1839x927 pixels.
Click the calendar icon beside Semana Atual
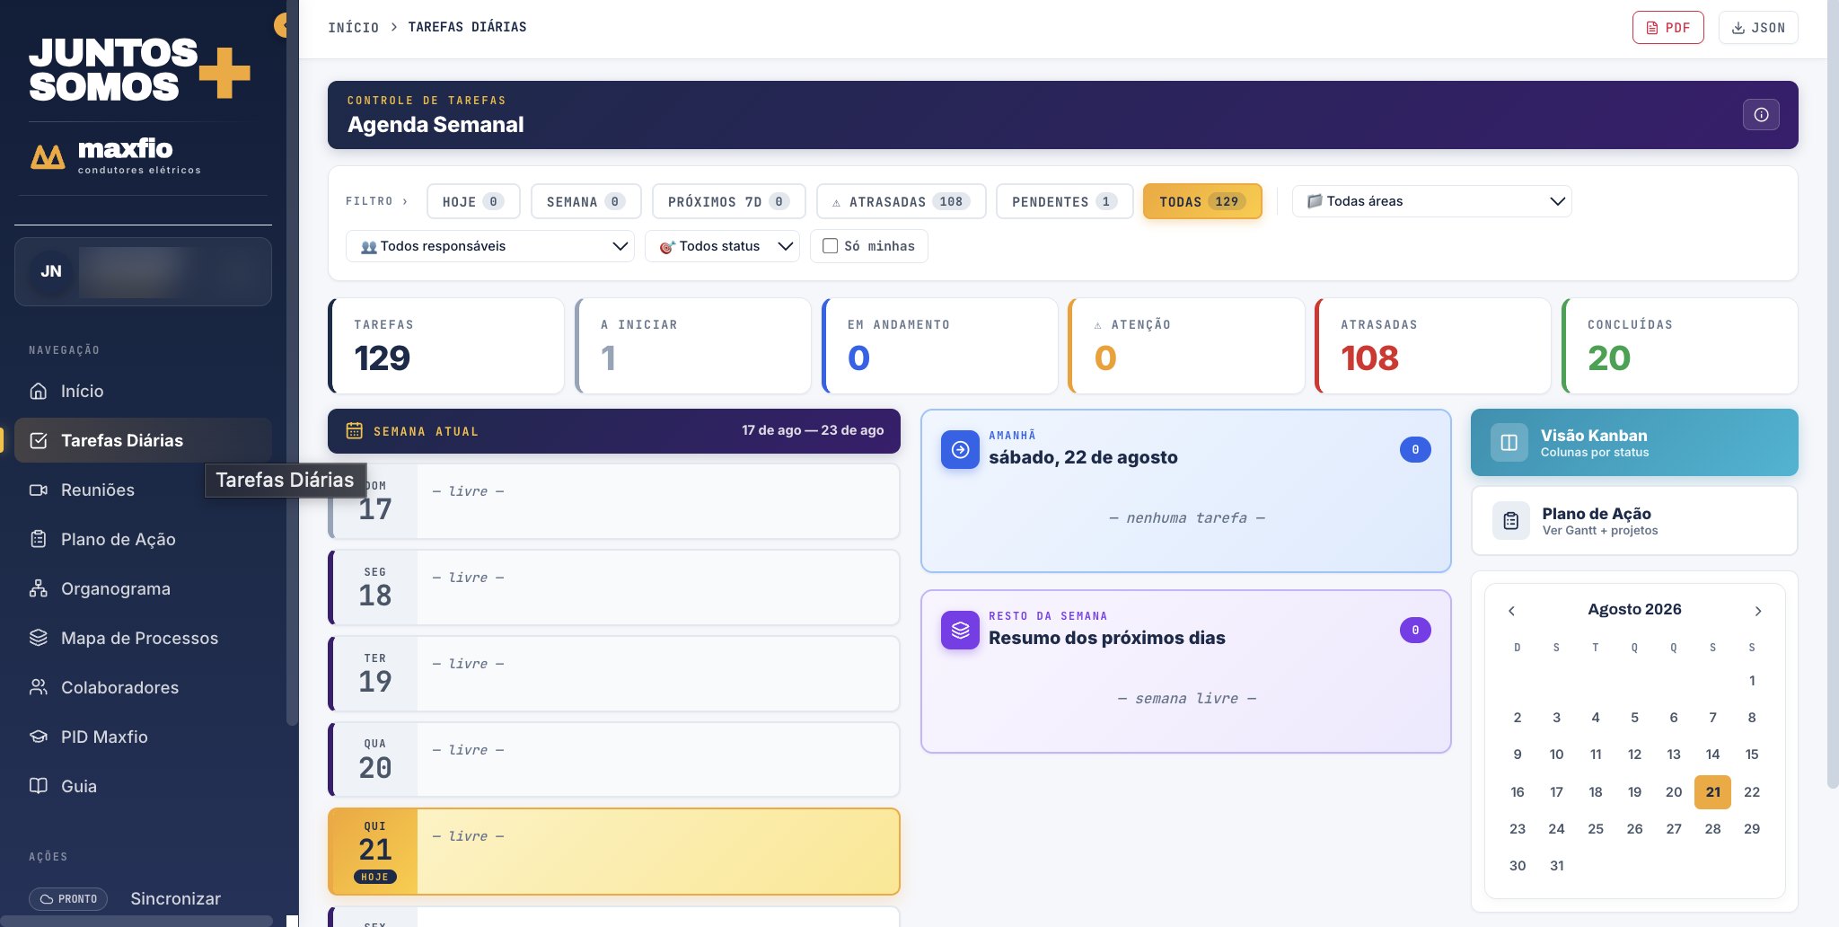[x=355, y=431]
